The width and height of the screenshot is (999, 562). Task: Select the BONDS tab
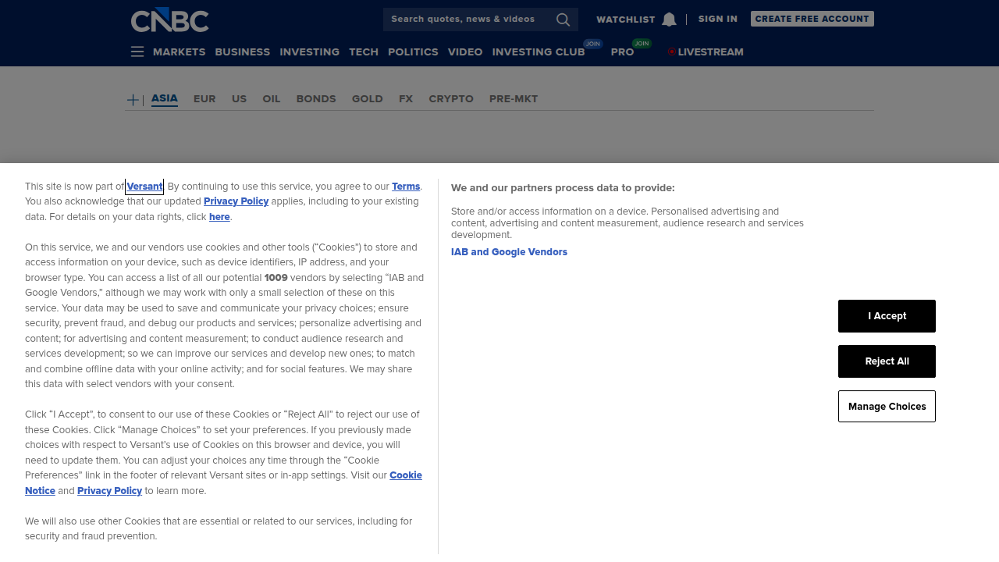[x=316, y=99]
